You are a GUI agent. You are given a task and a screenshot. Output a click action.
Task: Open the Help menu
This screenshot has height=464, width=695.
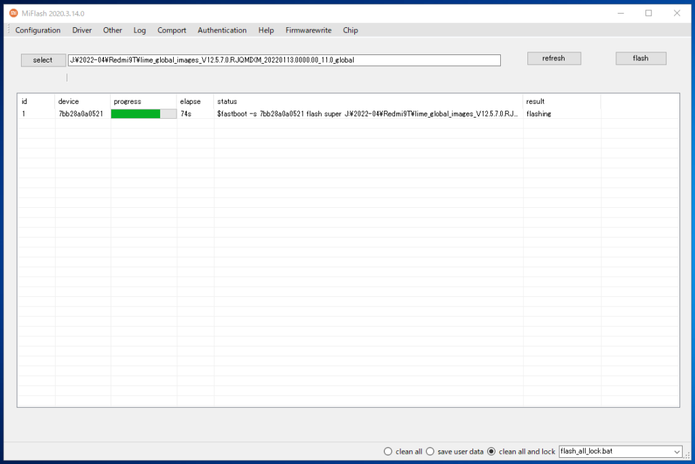coord(265,30)
